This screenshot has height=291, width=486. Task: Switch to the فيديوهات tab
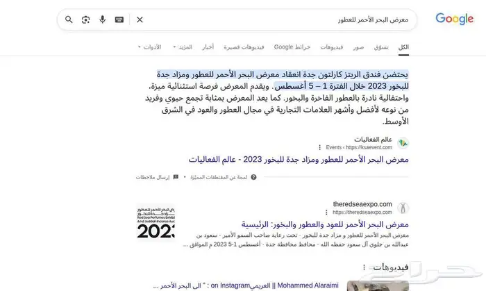pos(332,47)
